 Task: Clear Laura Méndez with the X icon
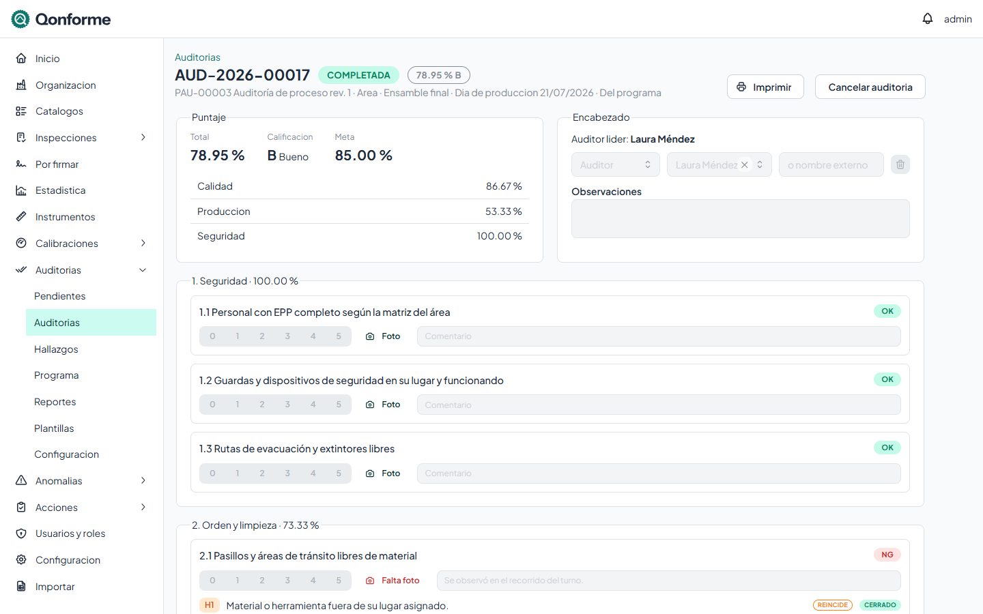(x=745, y=165)
